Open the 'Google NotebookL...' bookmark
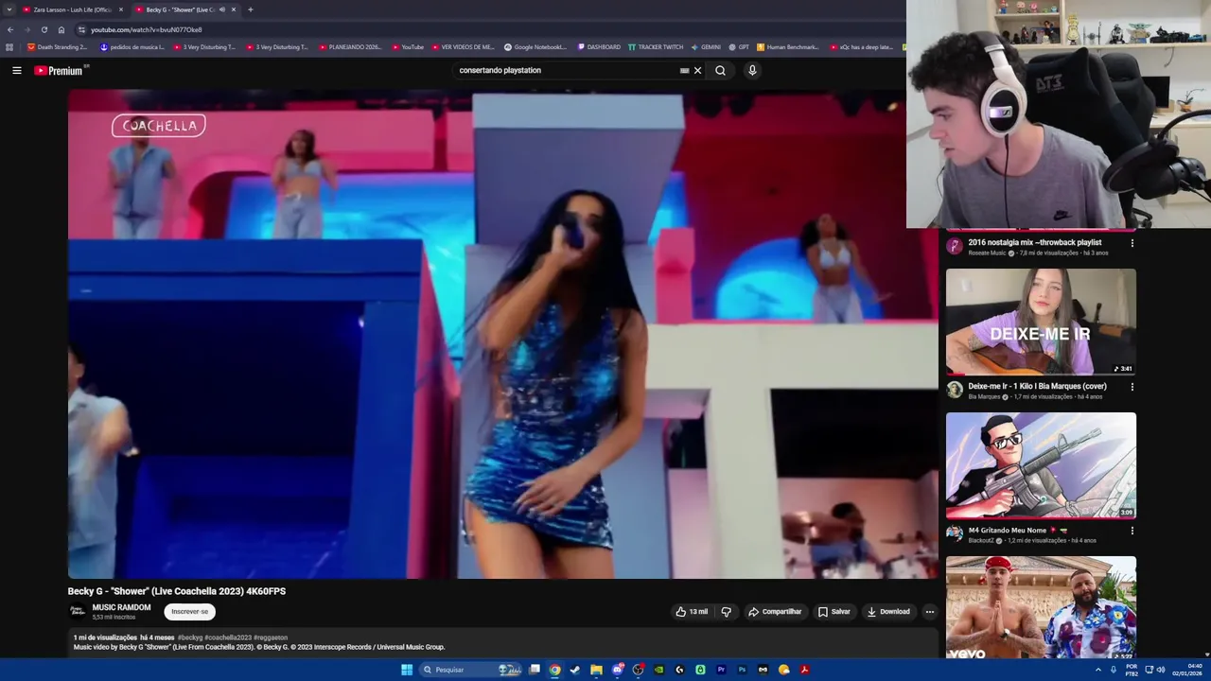 coord(535,47)
